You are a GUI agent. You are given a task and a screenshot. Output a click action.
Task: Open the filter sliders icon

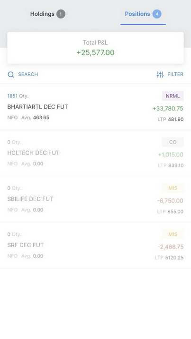point(160,74)
